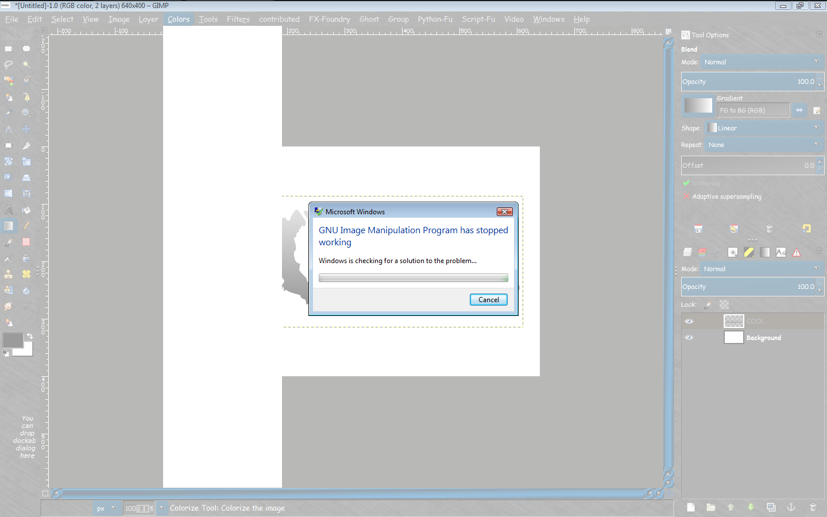Image resolution: width=827 pixels, height=517 pixels.
Task: Open the blend Mode dropdown in Tool Options
Action: pyautogui.click(x=763, y=62)
